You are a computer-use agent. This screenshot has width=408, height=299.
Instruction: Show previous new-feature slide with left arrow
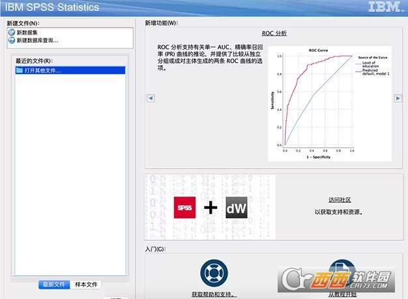click(151, 98)
